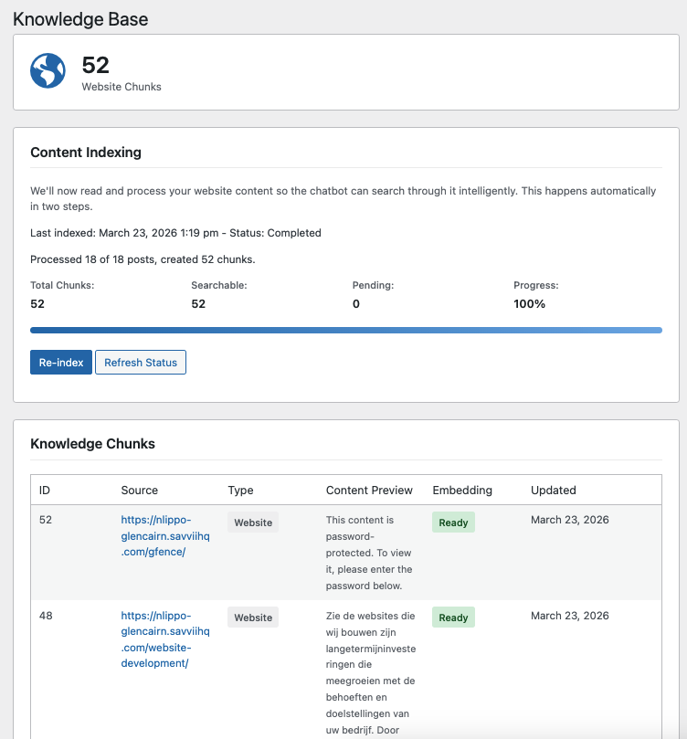The width and height of the screenshot is (687, 739).
Task: Click the globe Website Chunks icon
Action: pos(48,70)
